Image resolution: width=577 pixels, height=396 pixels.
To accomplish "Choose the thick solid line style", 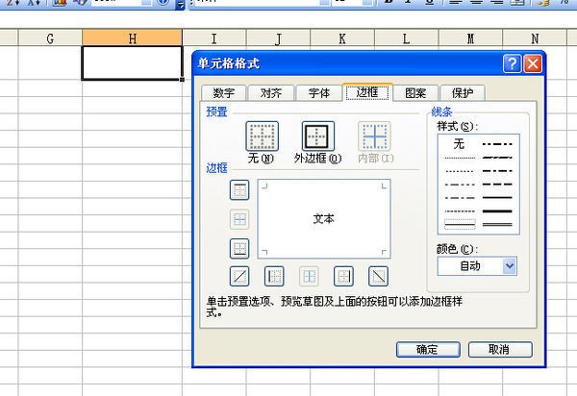I will click(x=497, y=211).
